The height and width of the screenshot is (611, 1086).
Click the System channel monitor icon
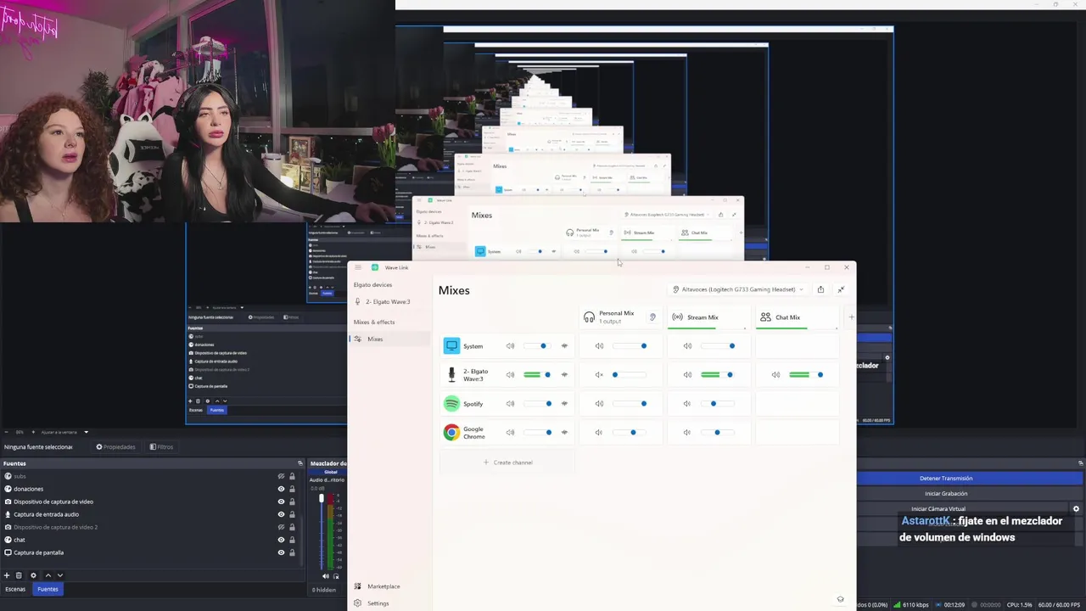tap(451, 345)
